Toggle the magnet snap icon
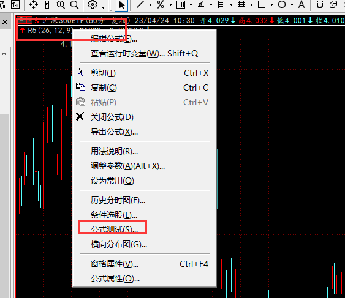This screenshot has width=345, height=298. pyautogui.click(x=320, y=4)
